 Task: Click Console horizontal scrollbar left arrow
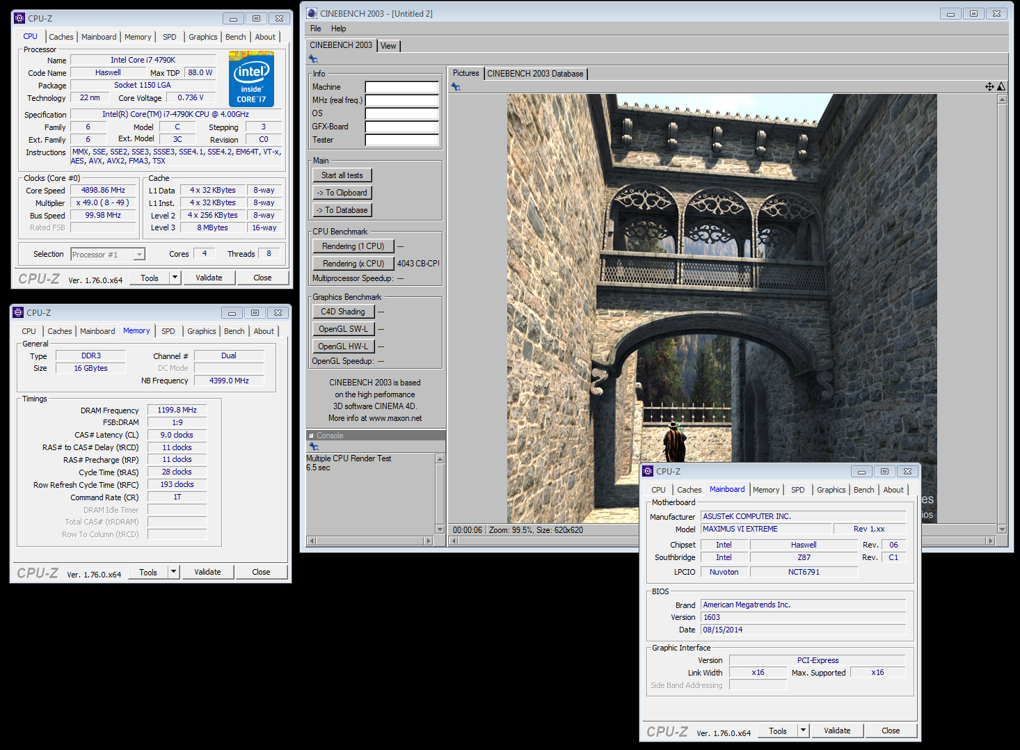[311, 541]
